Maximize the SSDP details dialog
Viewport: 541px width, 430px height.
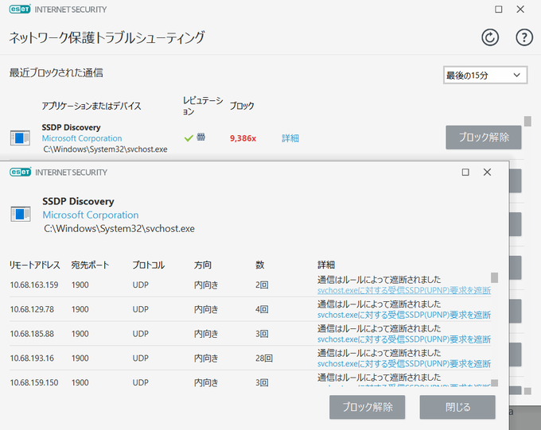pyautogui.click(x=465, y=172)
